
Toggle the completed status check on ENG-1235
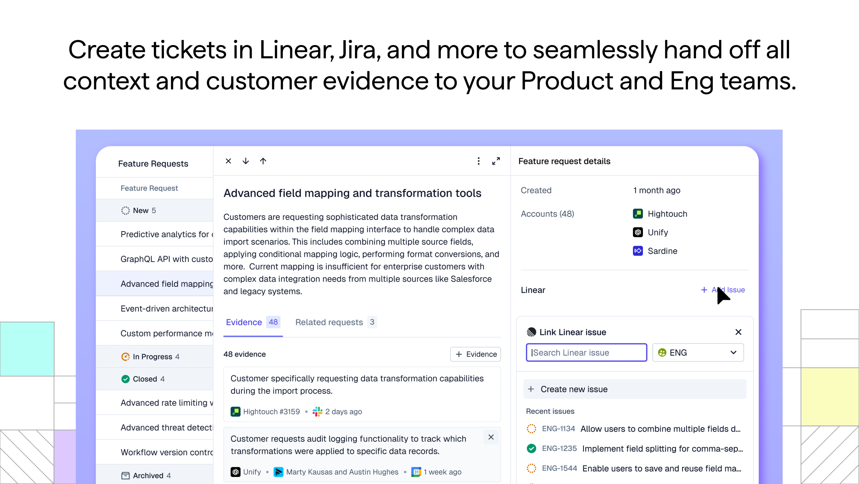(x=531, y=449)
